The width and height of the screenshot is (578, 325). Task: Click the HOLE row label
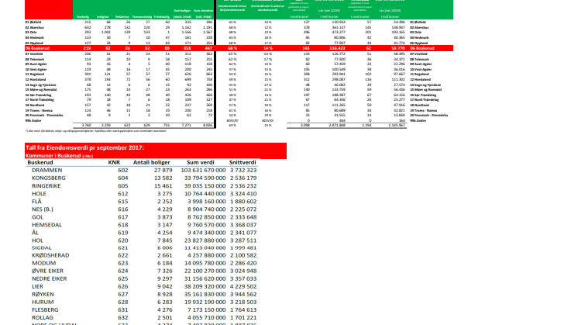(39, 194)
